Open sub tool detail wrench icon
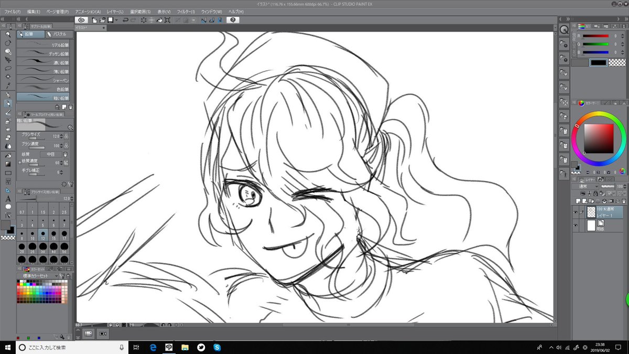This screenshot has width=629, height=354. [x=71, y=184]
